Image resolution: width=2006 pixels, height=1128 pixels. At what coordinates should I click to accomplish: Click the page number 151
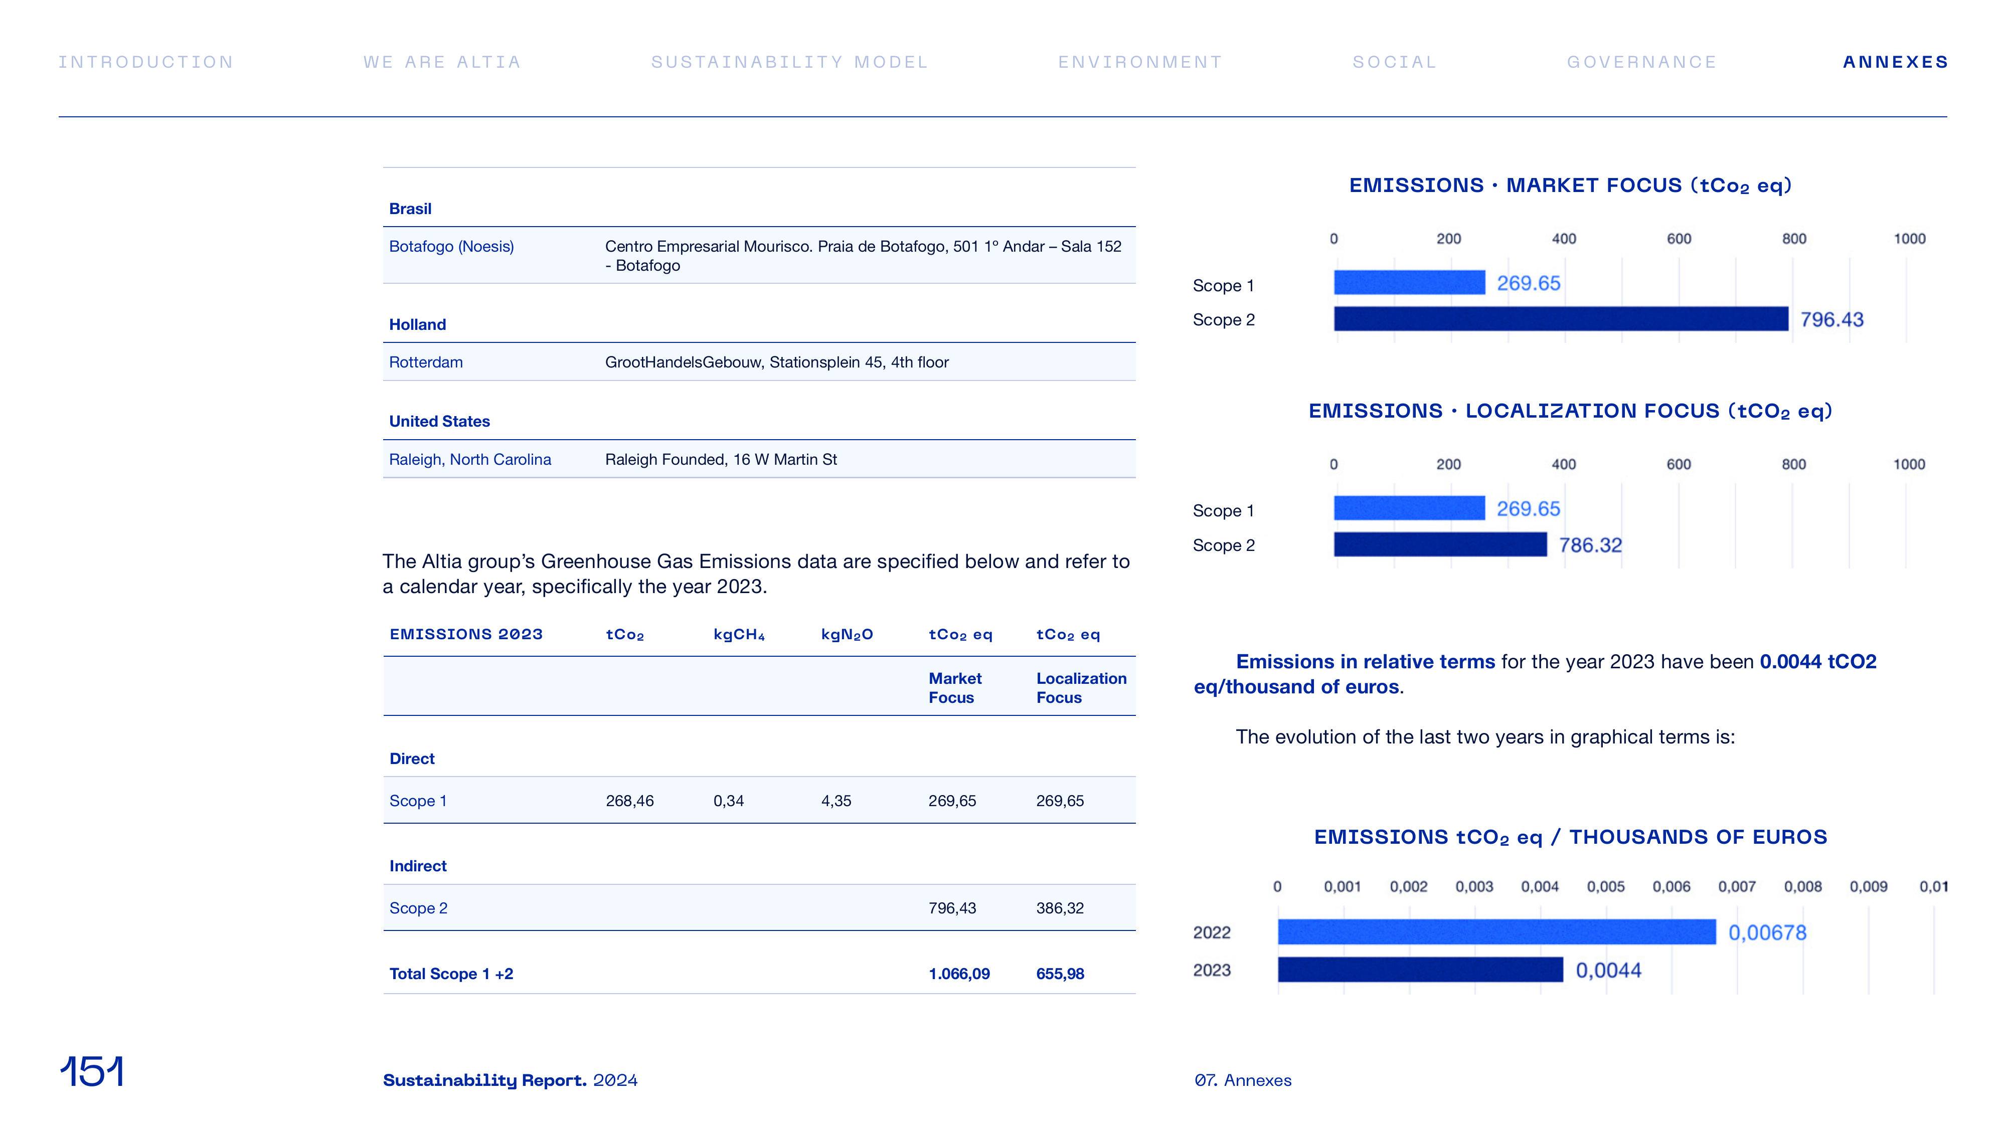pyautogui.click(x=92, y=1072)
